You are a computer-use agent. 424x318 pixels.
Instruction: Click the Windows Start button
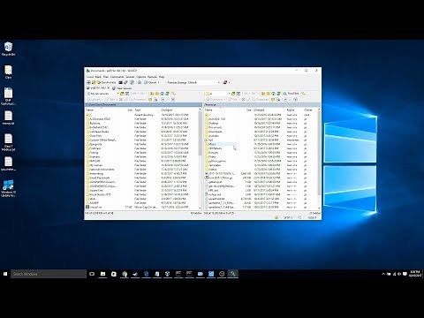[5, 274]
